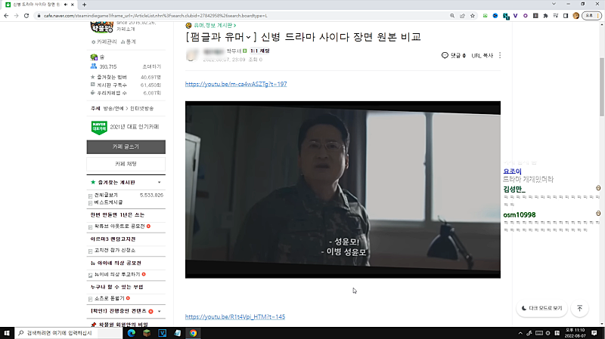Open the notification center icon in system tray
605x339 pixels.
point(594,333)
